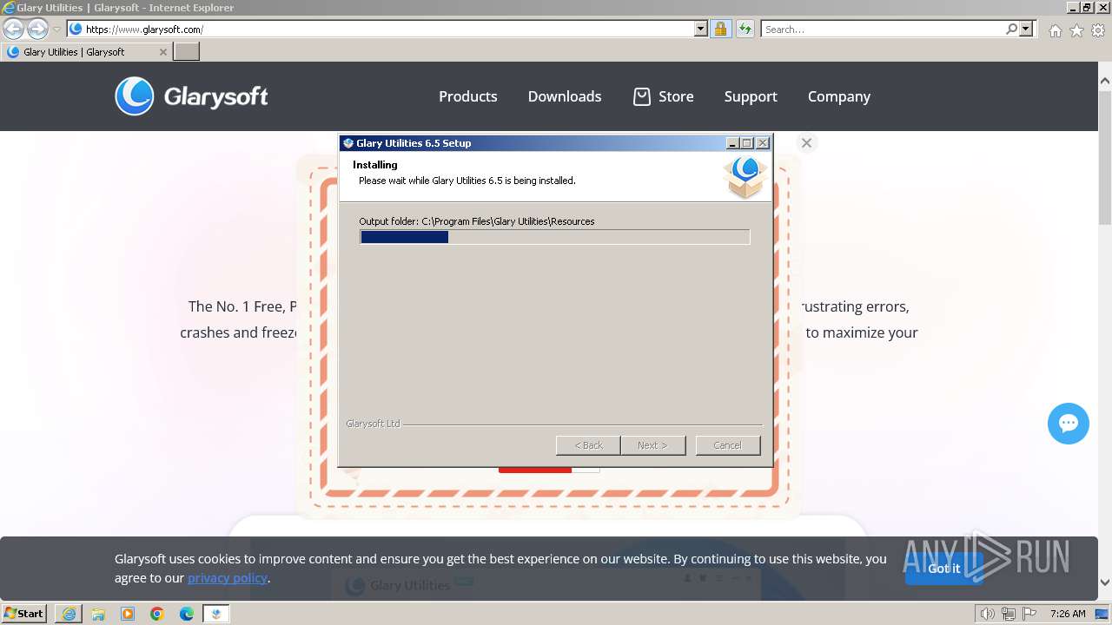Click the show desktop tray icon
The width and height of the screenshot is (1112, 625).
tap(1102, 614)
